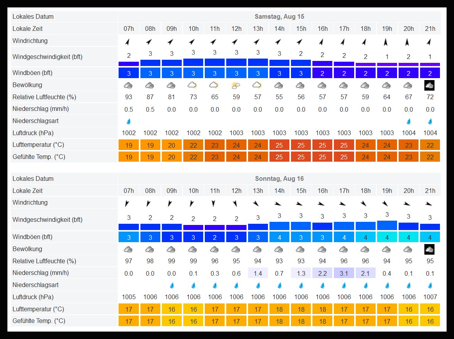Screen dimensions: 454x339
Task: Click Saturday's 10h cloud cover icon
Action: 193,85
